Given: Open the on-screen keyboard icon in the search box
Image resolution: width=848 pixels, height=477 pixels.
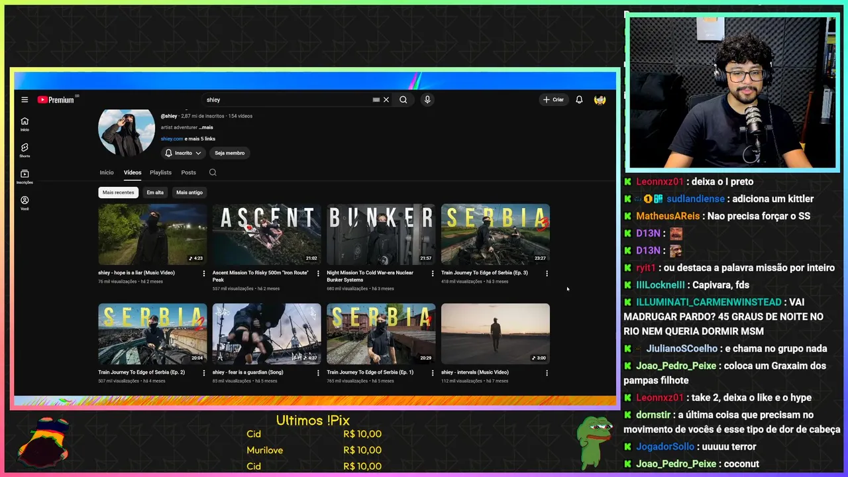Looking at the screenshot, I should tap(376, 100).
